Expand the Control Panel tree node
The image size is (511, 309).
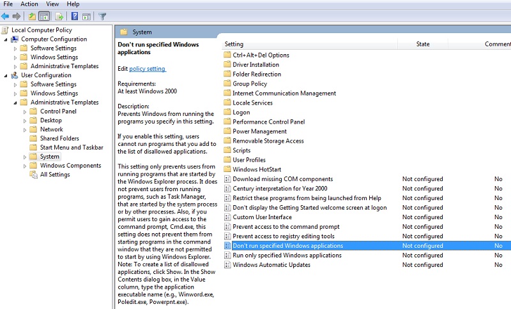25,111
